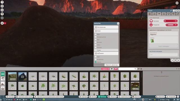180x101 pixels.
Task: Click the Растения welfare progress bar
Action: 171,21
